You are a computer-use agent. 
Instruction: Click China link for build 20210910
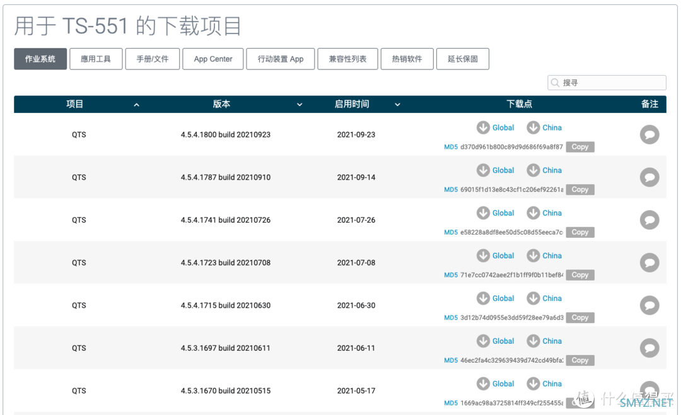tap(552, 170)
